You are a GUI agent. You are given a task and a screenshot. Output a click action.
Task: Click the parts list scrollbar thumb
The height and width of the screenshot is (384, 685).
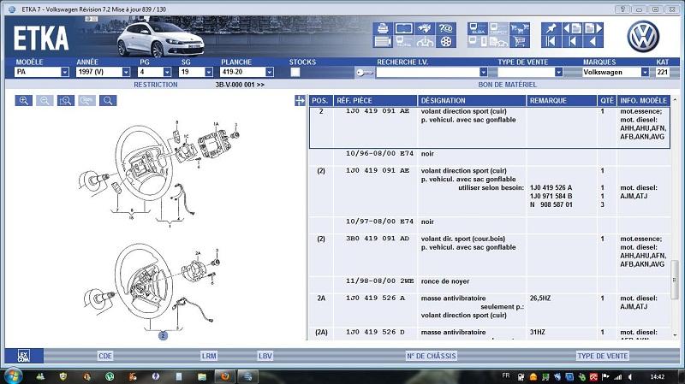(675, 280)
